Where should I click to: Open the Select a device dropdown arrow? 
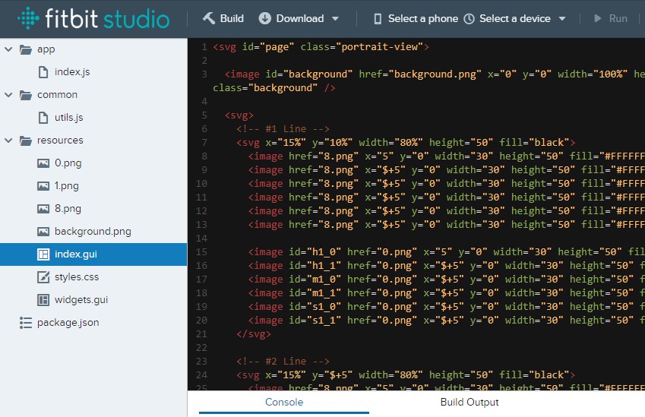pos(562,18)
